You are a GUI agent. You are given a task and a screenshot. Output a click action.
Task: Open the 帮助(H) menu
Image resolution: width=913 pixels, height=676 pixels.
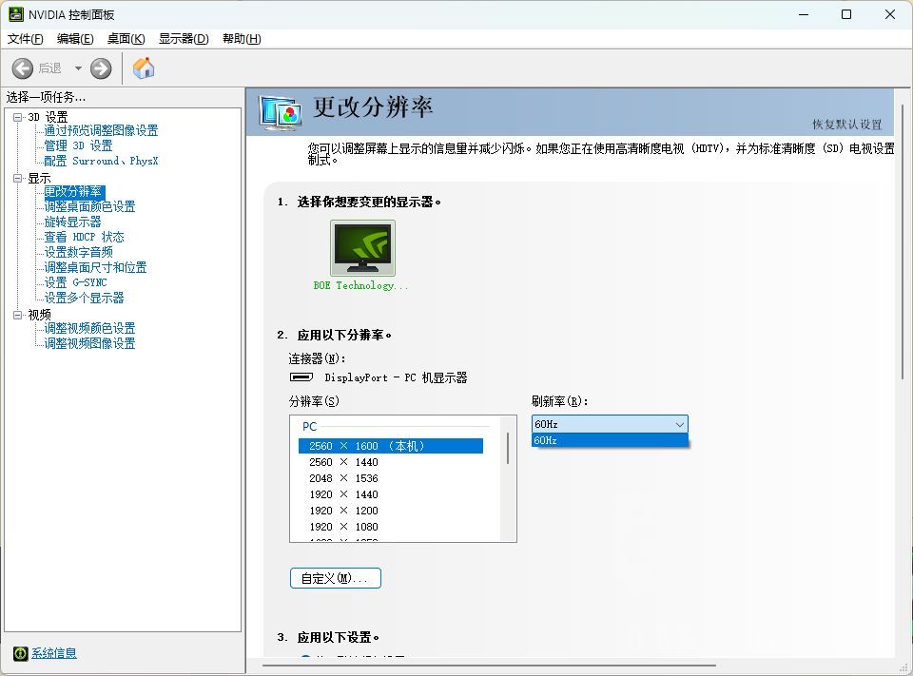pos(243,38)
